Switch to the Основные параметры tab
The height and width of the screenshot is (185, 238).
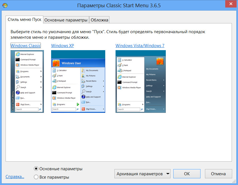[66, 20]
